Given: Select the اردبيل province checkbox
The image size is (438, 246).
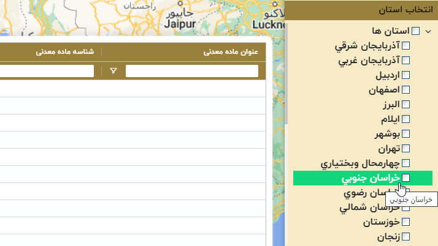Looking at the screenshot, I should (405, 75).
